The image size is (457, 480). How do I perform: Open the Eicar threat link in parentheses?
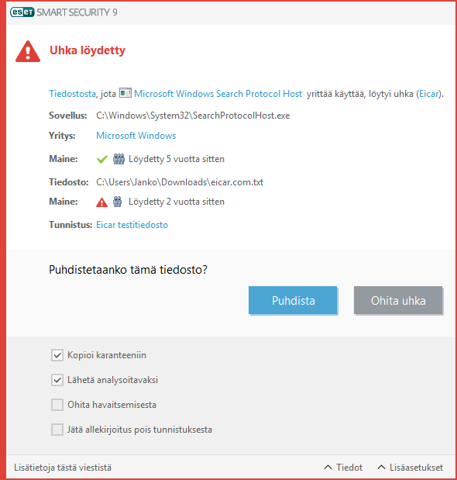point(429,94)
